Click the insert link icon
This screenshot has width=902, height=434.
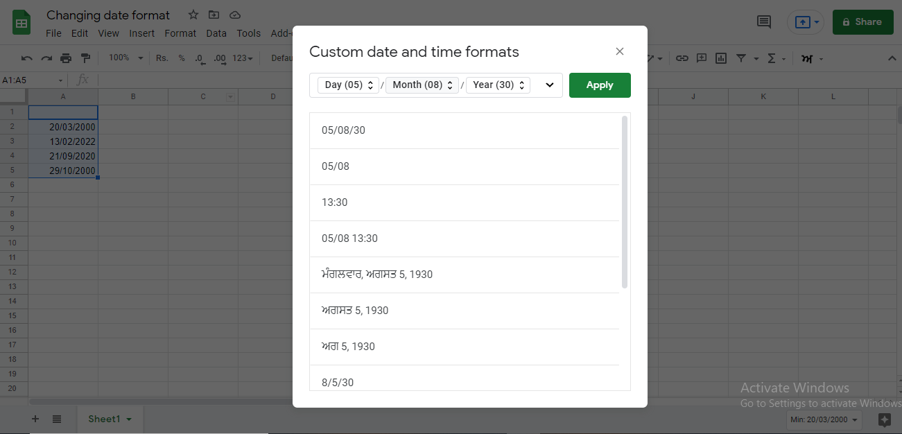point(682,58)
